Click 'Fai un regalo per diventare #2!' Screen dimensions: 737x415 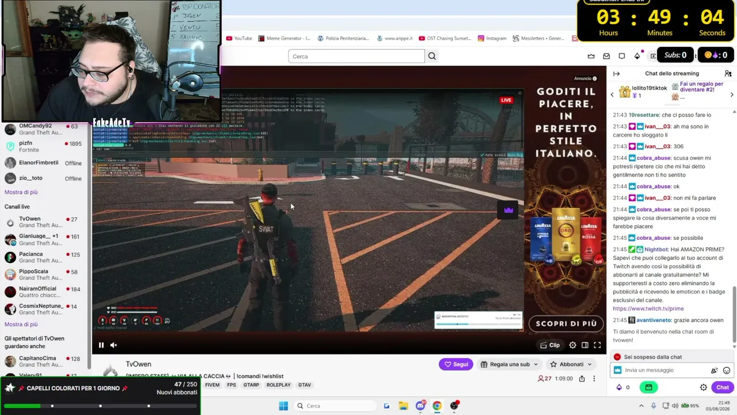click(701, 87)
